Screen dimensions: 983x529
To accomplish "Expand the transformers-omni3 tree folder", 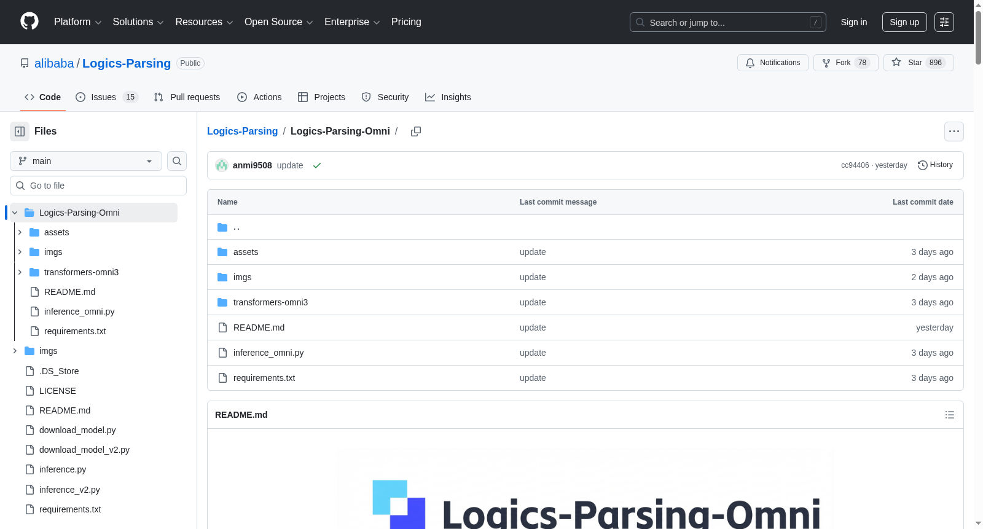I will pyautogui.click(x=20, y=272).
